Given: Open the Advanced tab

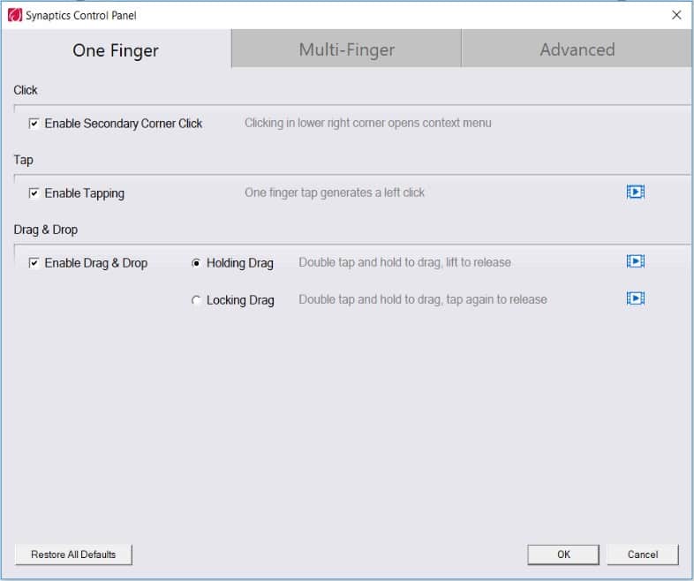Looking at the screenshot, I should (577, 49).
